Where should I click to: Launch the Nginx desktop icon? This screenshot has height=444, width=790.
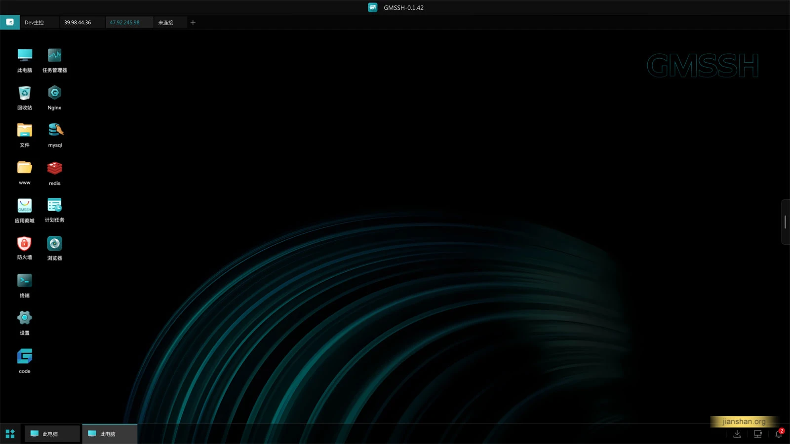54,98
